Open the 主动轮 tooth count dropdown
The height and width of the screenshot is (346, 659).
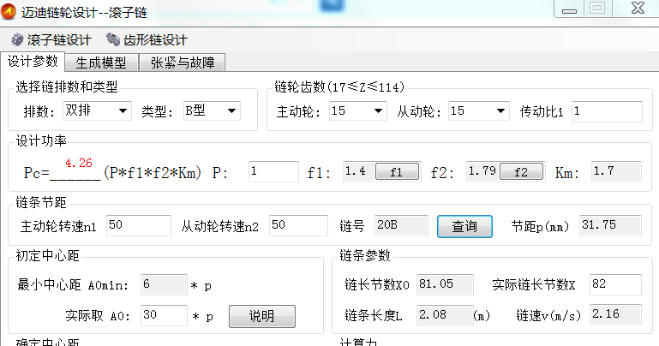(x=357, y=110)
